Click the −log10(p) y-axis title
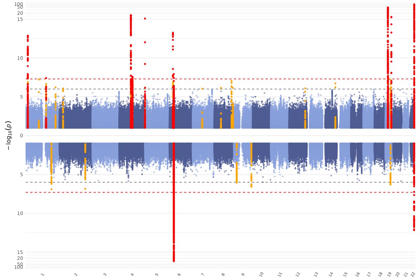The height and width of the screenshot is (280, 420). [x=8, y=135]
